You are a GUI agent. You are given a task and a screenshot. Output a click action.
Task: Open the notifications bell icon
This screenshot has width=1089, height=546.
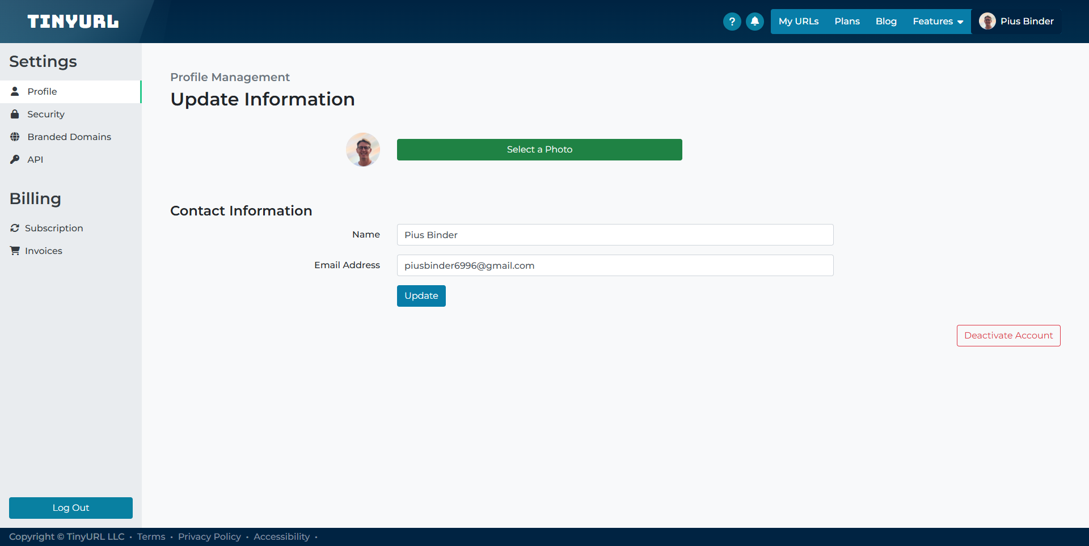pos(754,22)
